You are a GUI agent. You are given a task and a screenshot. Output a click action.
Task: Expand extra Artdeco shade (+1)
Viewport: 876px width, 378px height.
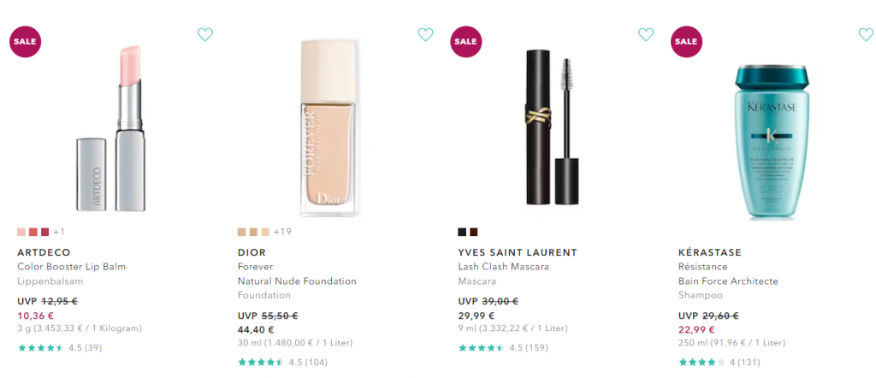(59, 232)
